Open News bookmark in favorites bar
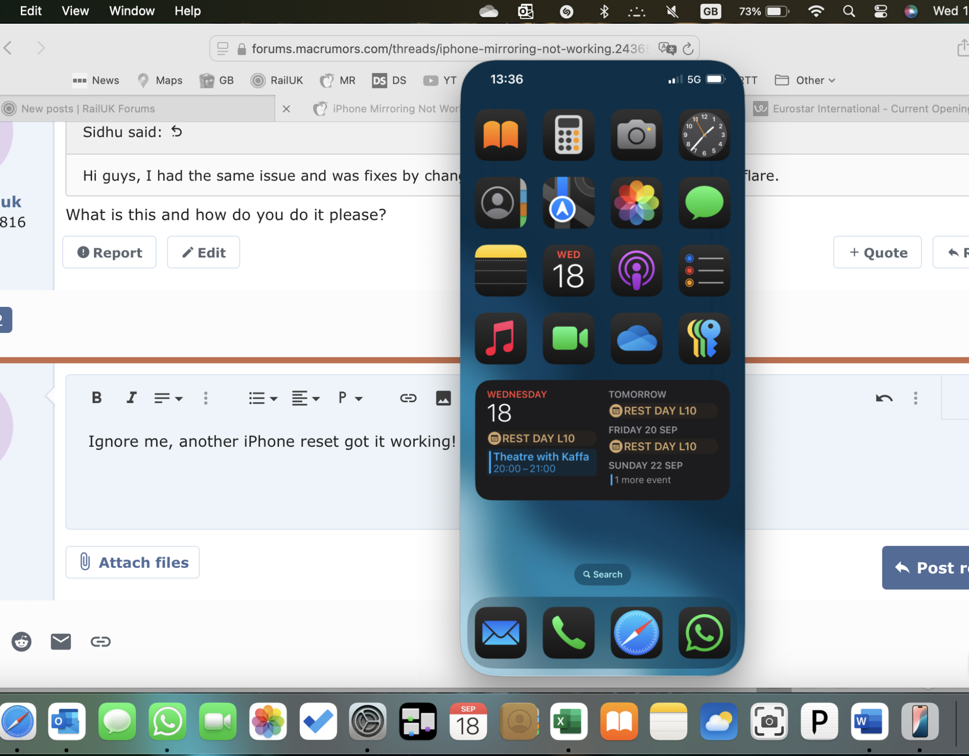The width and height of the screenshot is (969, 756). tap(95, 80)
